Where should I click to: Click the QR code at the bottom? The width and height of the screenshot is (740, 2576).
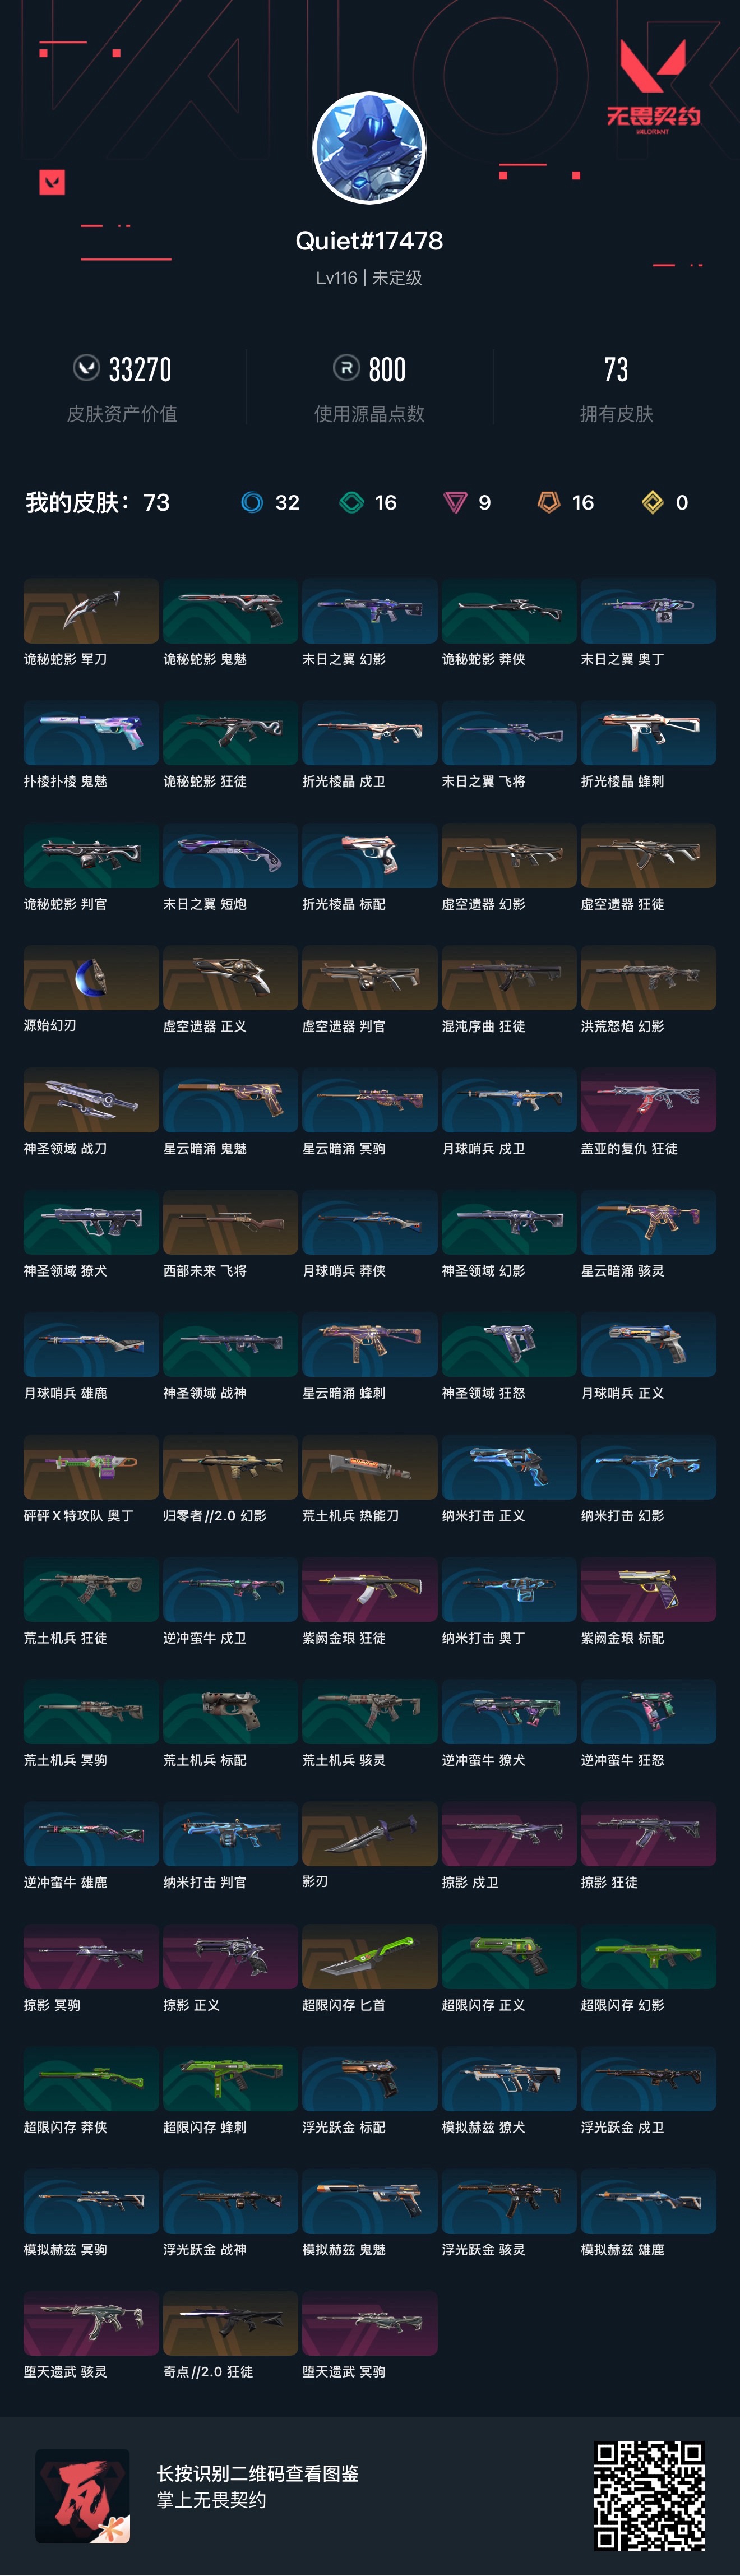(x=649, y=2495)
